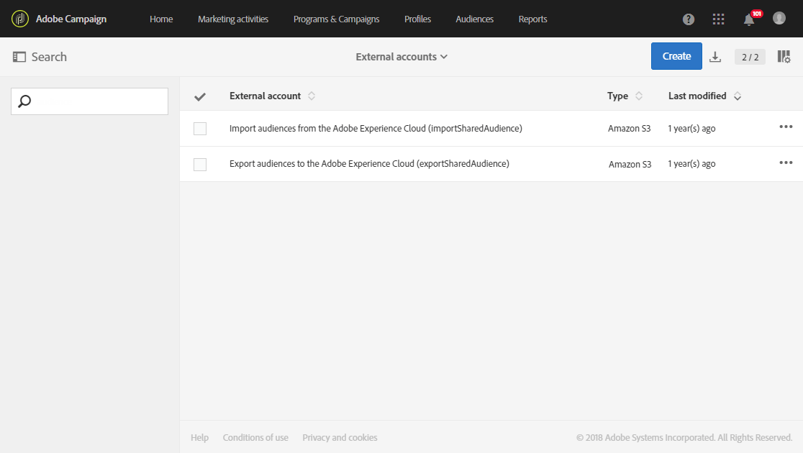Select all rows via header checkmark
Viewport: 803px width, 453px height.
click(x=200, y=96)
